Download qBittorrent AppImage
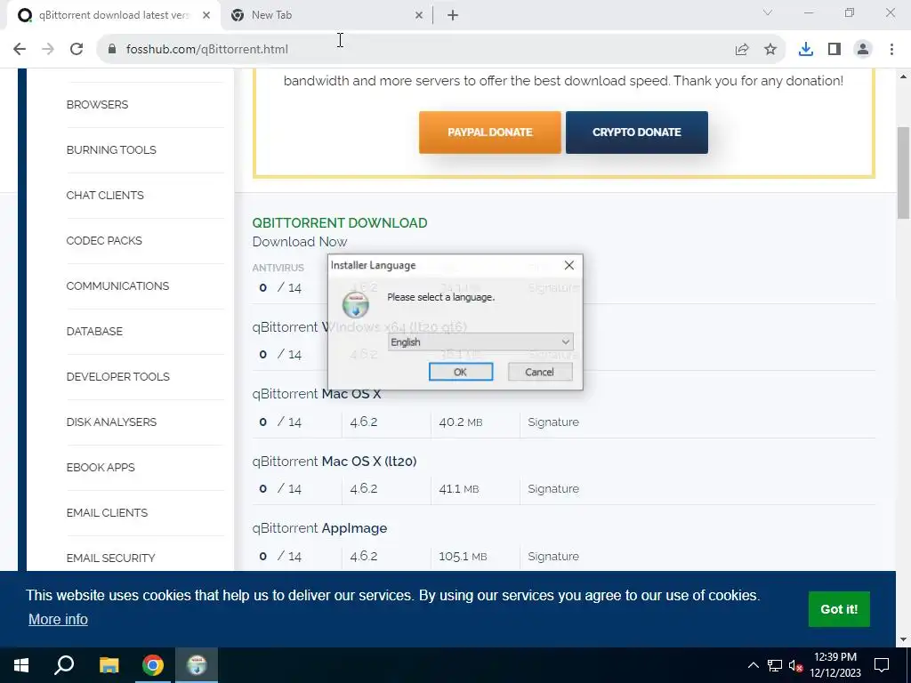The image size is (911, 683). 319,528
